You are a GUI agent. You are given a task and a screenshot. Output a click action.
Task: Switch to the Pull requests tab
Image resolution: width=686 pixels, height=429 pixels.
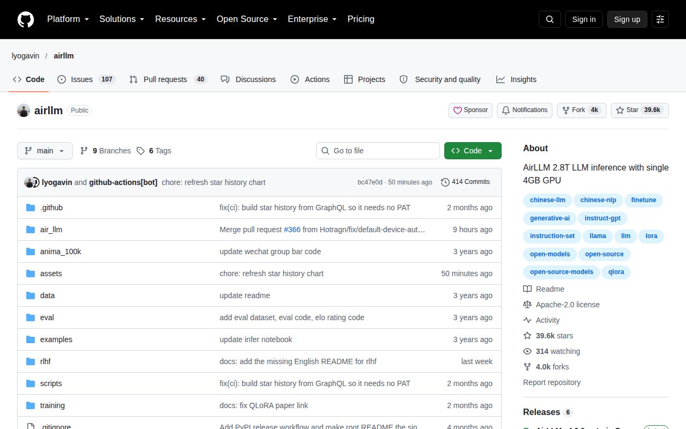(168, 79)
